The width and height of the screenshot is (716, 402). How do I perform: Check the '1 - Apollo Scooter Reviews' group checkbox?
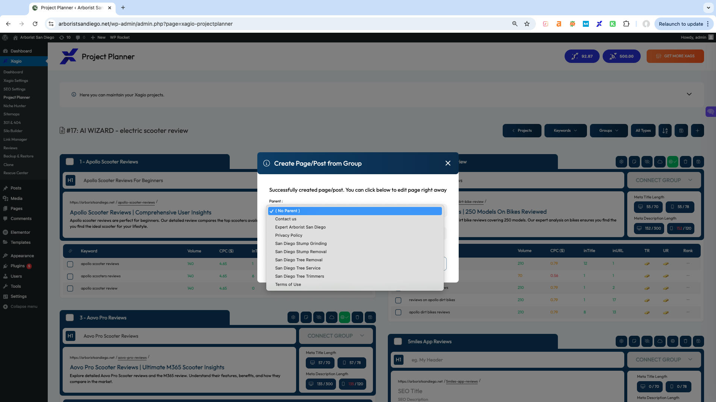tap(70, 162)
